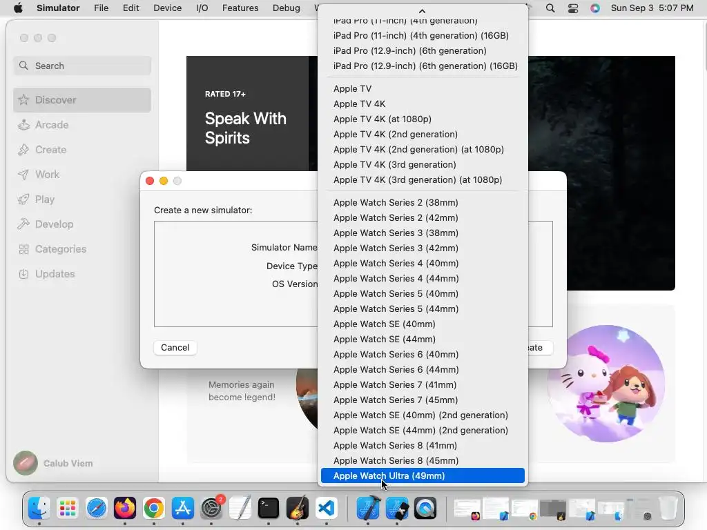
Task: Open the Device menu
Action: [167, 8]
